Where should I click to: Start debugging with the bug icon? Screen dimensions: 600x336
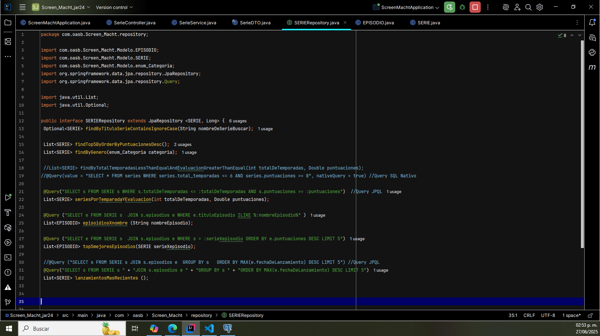coord(462,7)
